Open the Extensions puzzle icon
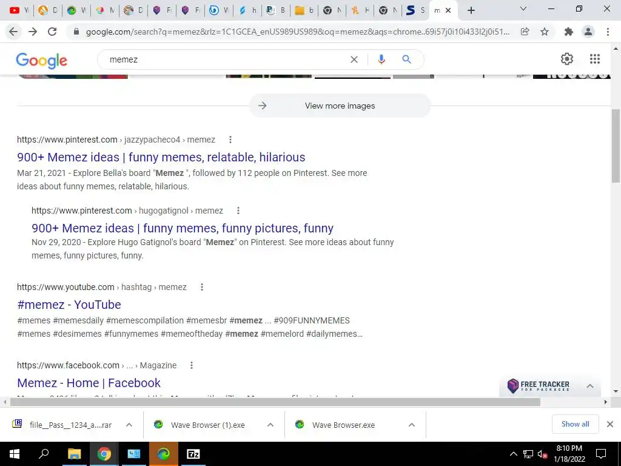 coord(569,32)
